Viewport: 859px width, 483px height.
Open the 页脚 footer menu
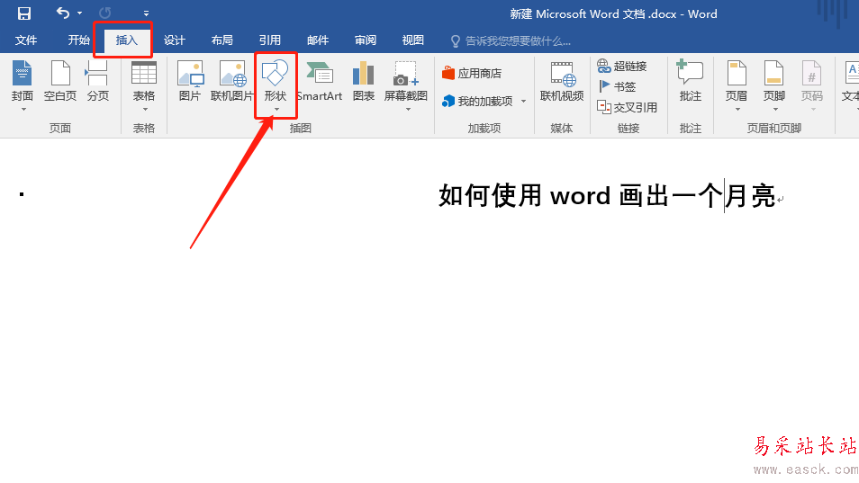pos(774,85)
